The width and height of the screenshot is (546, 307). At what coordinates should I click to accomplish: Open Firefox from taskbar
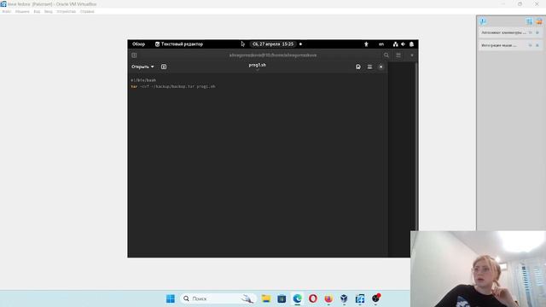point(328,298)
